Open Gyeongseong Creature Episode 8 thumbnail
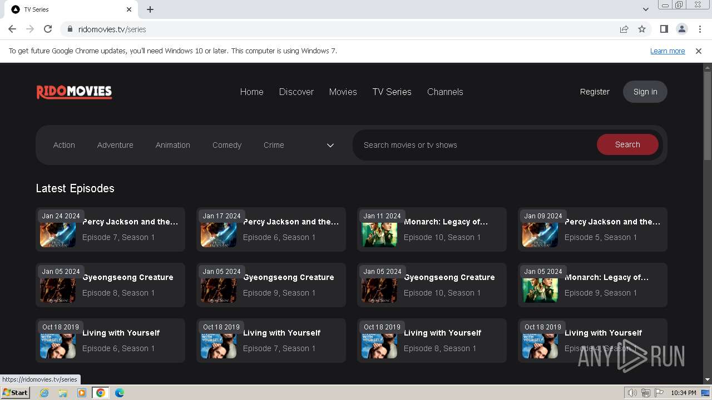Screen dimensions: 712x400 (x=58, y=291)
